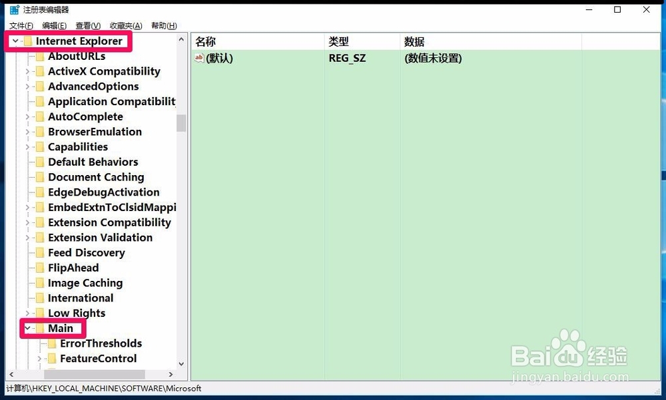Click the FeatureControl folder icon

tap(52, 358)
